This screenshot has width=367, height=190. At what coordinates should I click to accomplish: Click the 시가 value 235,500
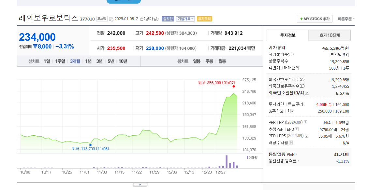pyautogui.click(x=116, y=48)
